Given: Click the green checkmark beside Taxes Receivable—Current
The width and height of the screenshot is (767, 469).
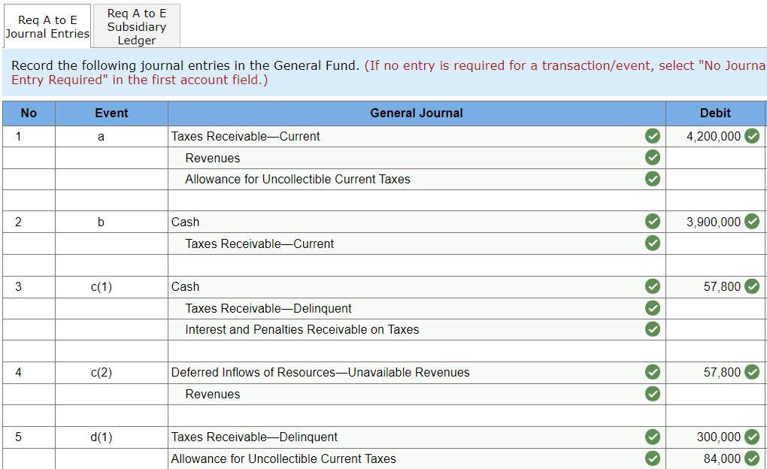Looking at the screenshot, I should coord(653,136).
